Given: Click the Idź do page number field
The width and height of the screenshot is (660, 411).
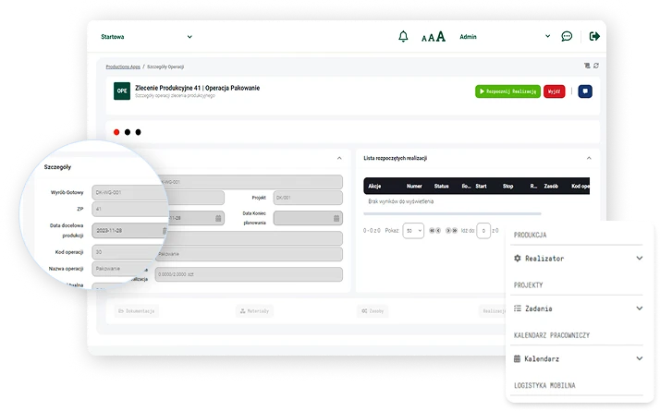Looking at the screenshot, I should [x=483, y=231].
